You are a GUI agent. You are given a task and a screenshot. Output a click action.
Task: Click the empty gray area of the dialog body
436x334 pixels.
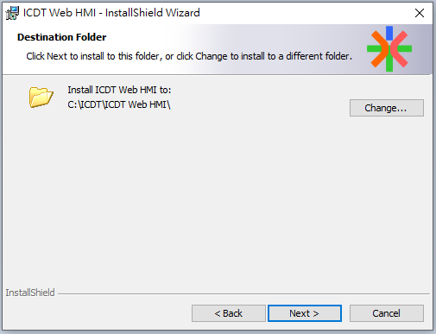[x=218, y=199]
